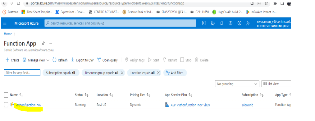Go forward with browser arrow

11,3
